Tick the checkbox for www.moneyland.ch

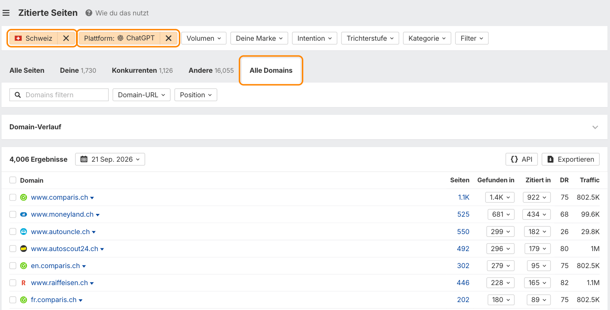pyautogui.click(x=13, y=214)
